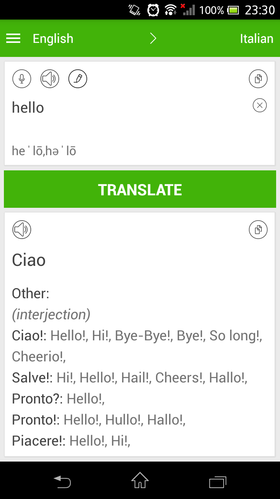Copy the translated text Ciao
Viewport: 280px width, 499px height.
[258, 230]
